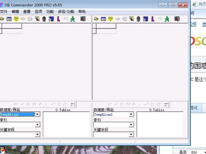The image size is (206, 154).
Task: Open the yellow SQL icon in left panel
Action: click(16, 19)
